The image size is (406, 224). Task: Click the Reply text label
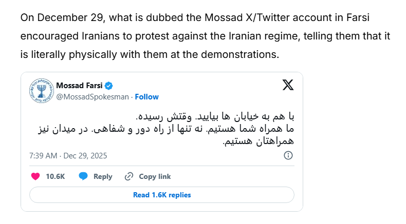pyautogui.click(x=103, y=176)
